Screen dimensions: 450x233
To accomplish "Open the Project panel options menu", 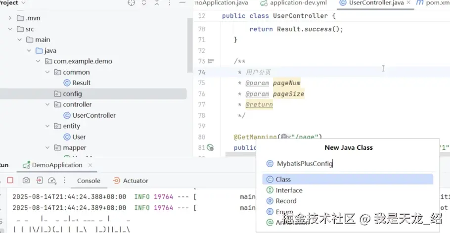I will 169,3.
